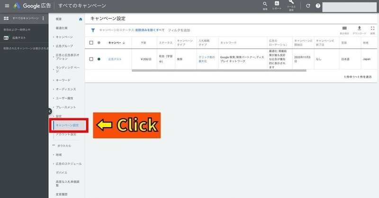Select 広告テスト in the left account panel

click(19, 38)
